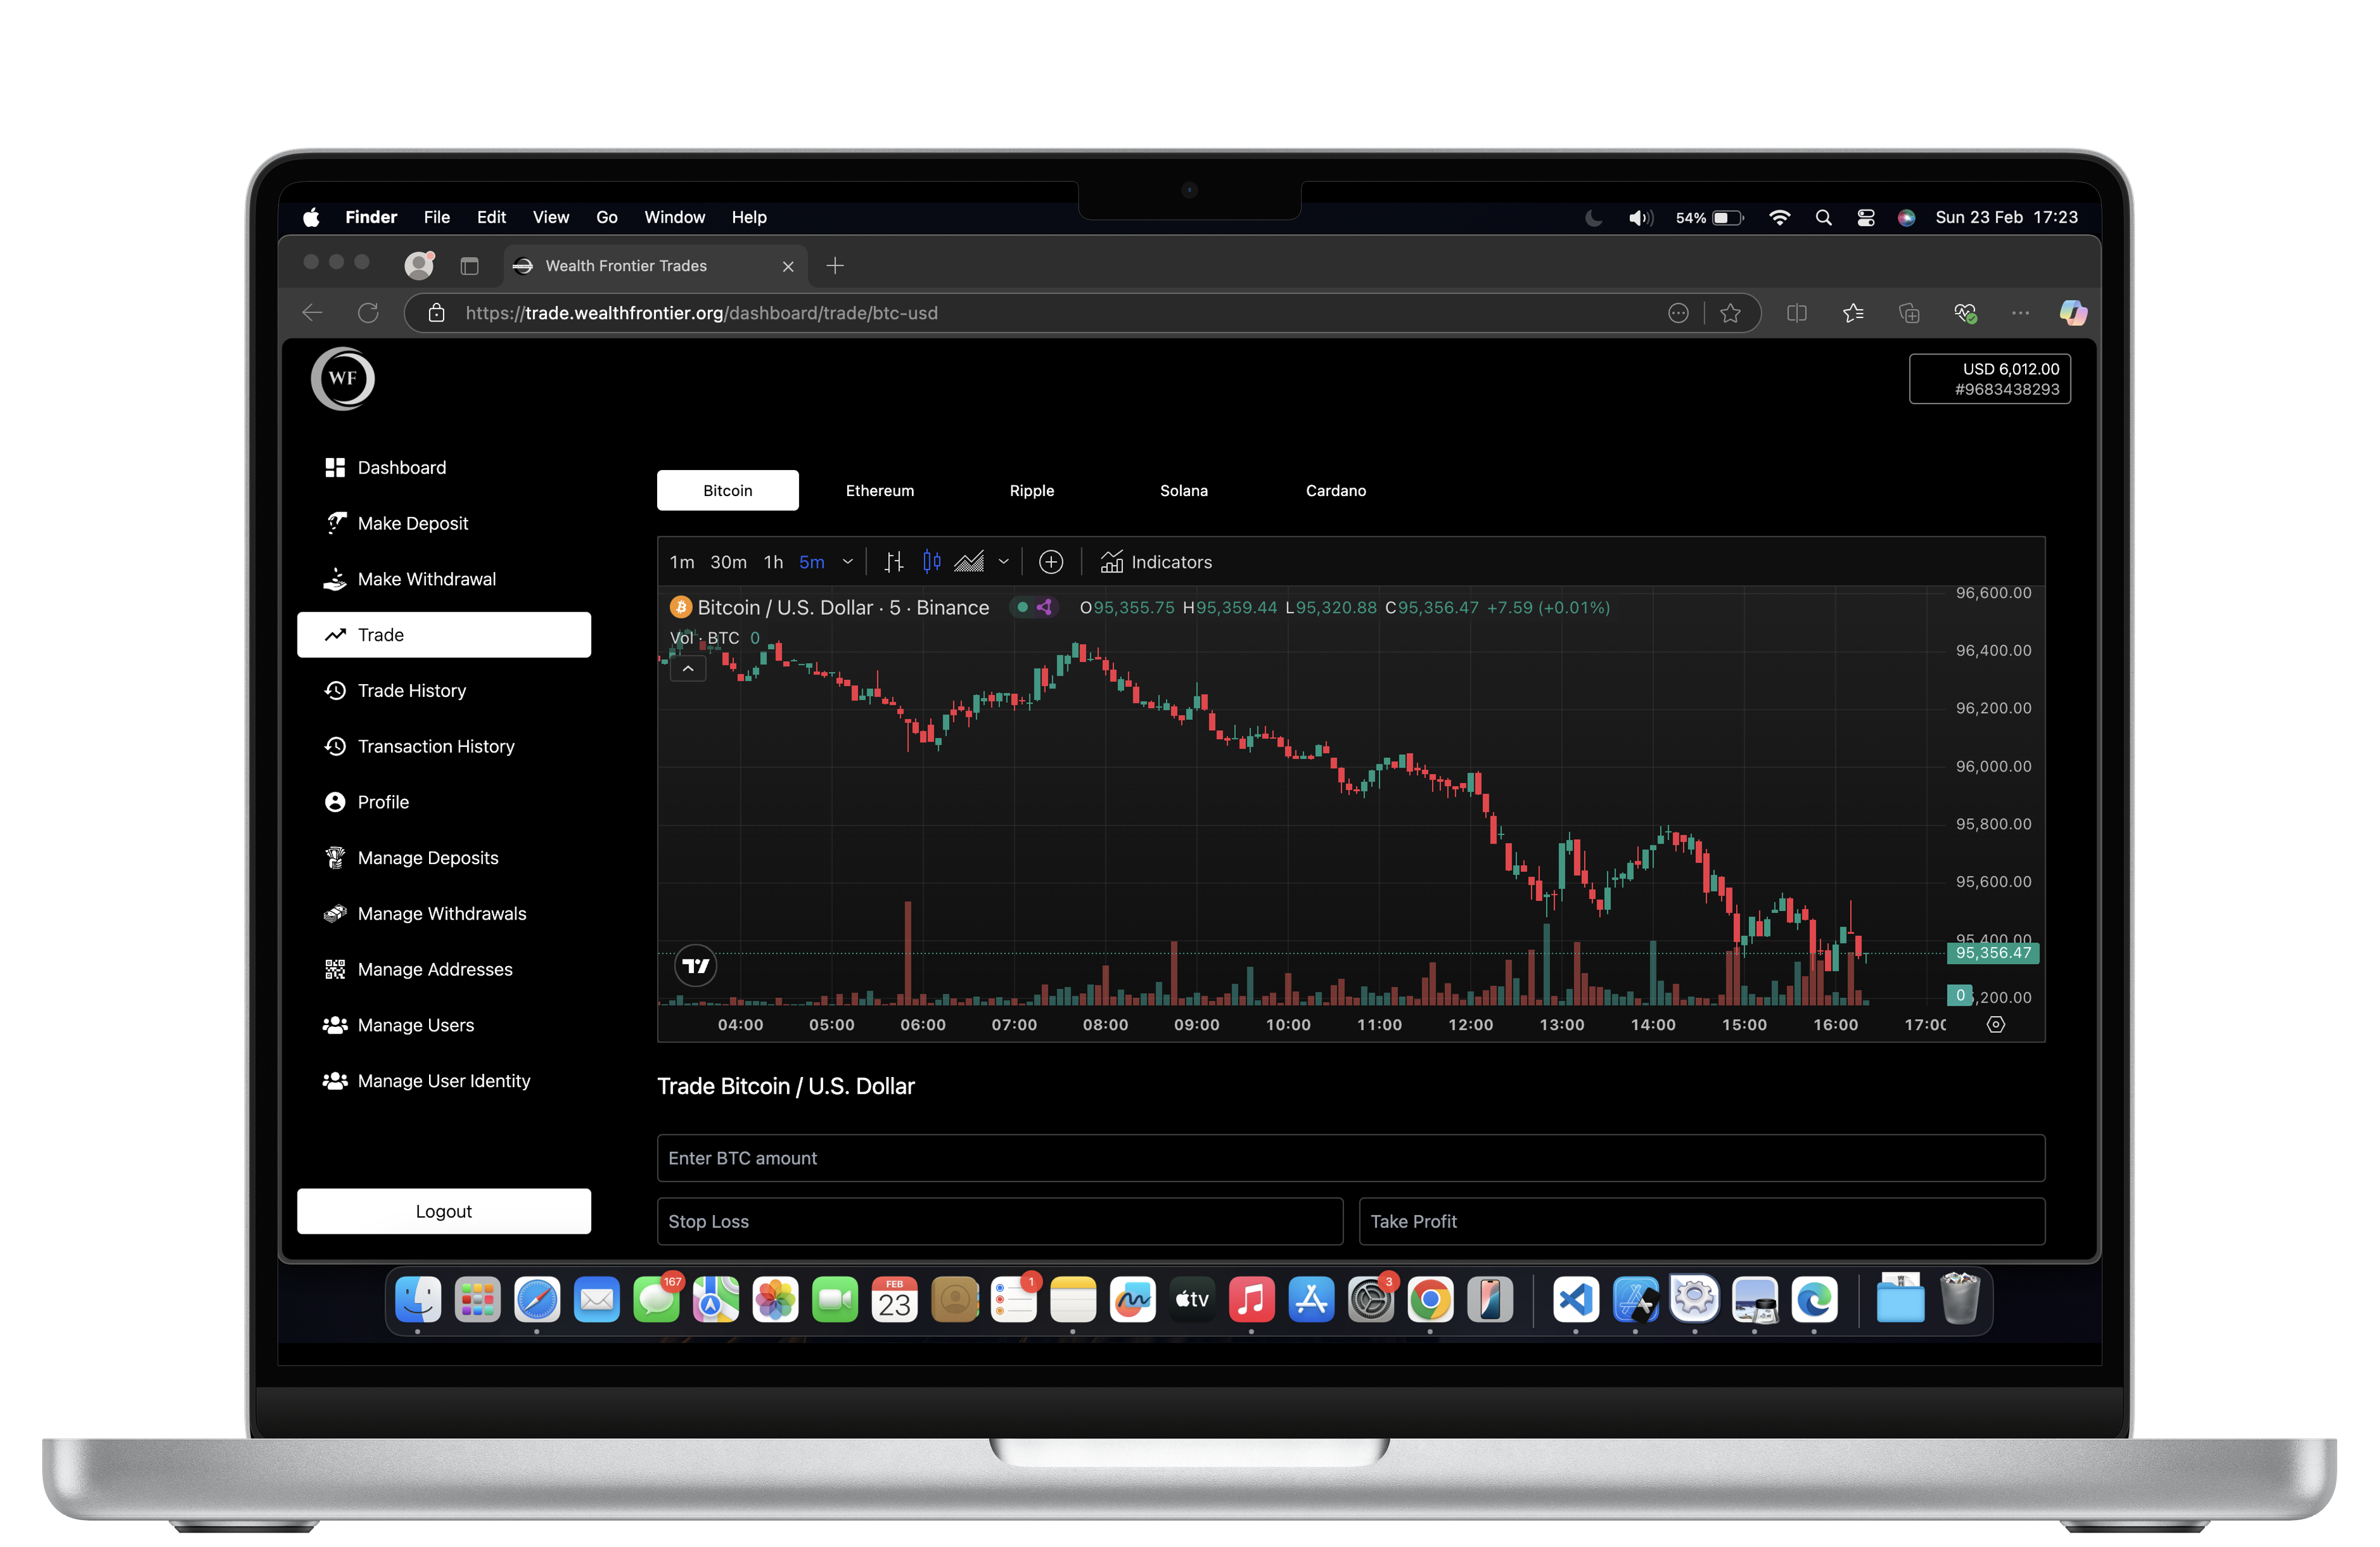Screen dimensions: 2380x1547
Task: Click the USD balance account box
Action: coord(1989,379)
